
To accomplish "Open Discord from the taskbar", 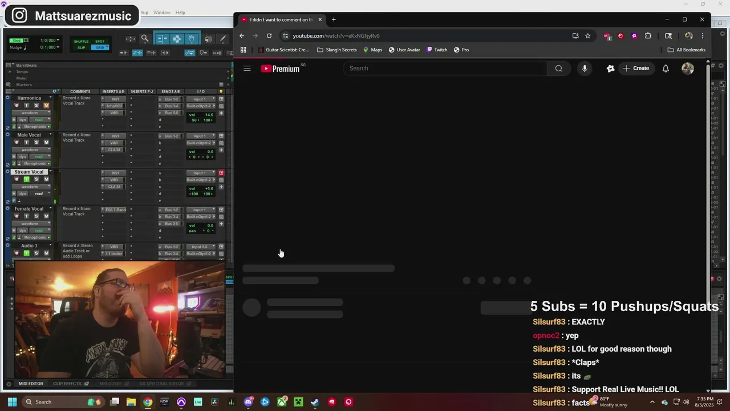I will click(248, 402).
